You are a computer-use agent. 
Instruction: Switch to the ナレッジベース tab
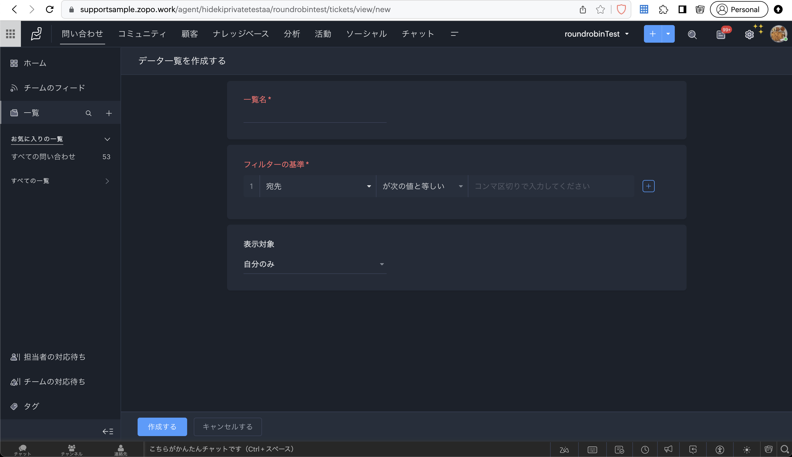tap(241, 34)
